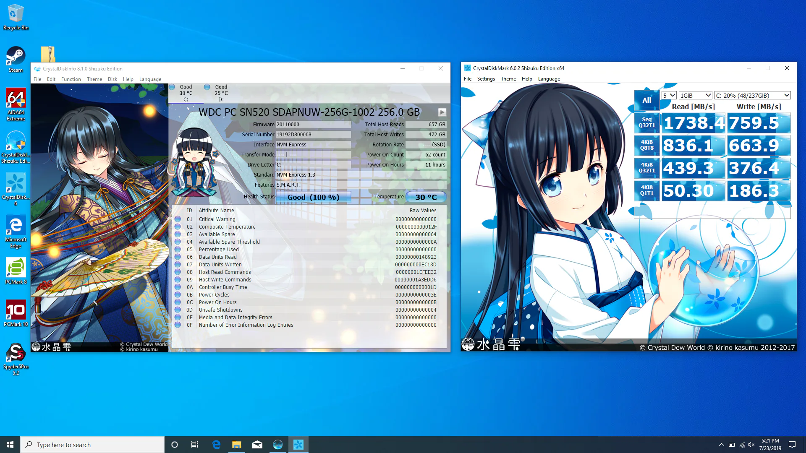Run the 4KiB Q1T1 test
This screenshot has width=806, height=453.
tap(646, 190)
